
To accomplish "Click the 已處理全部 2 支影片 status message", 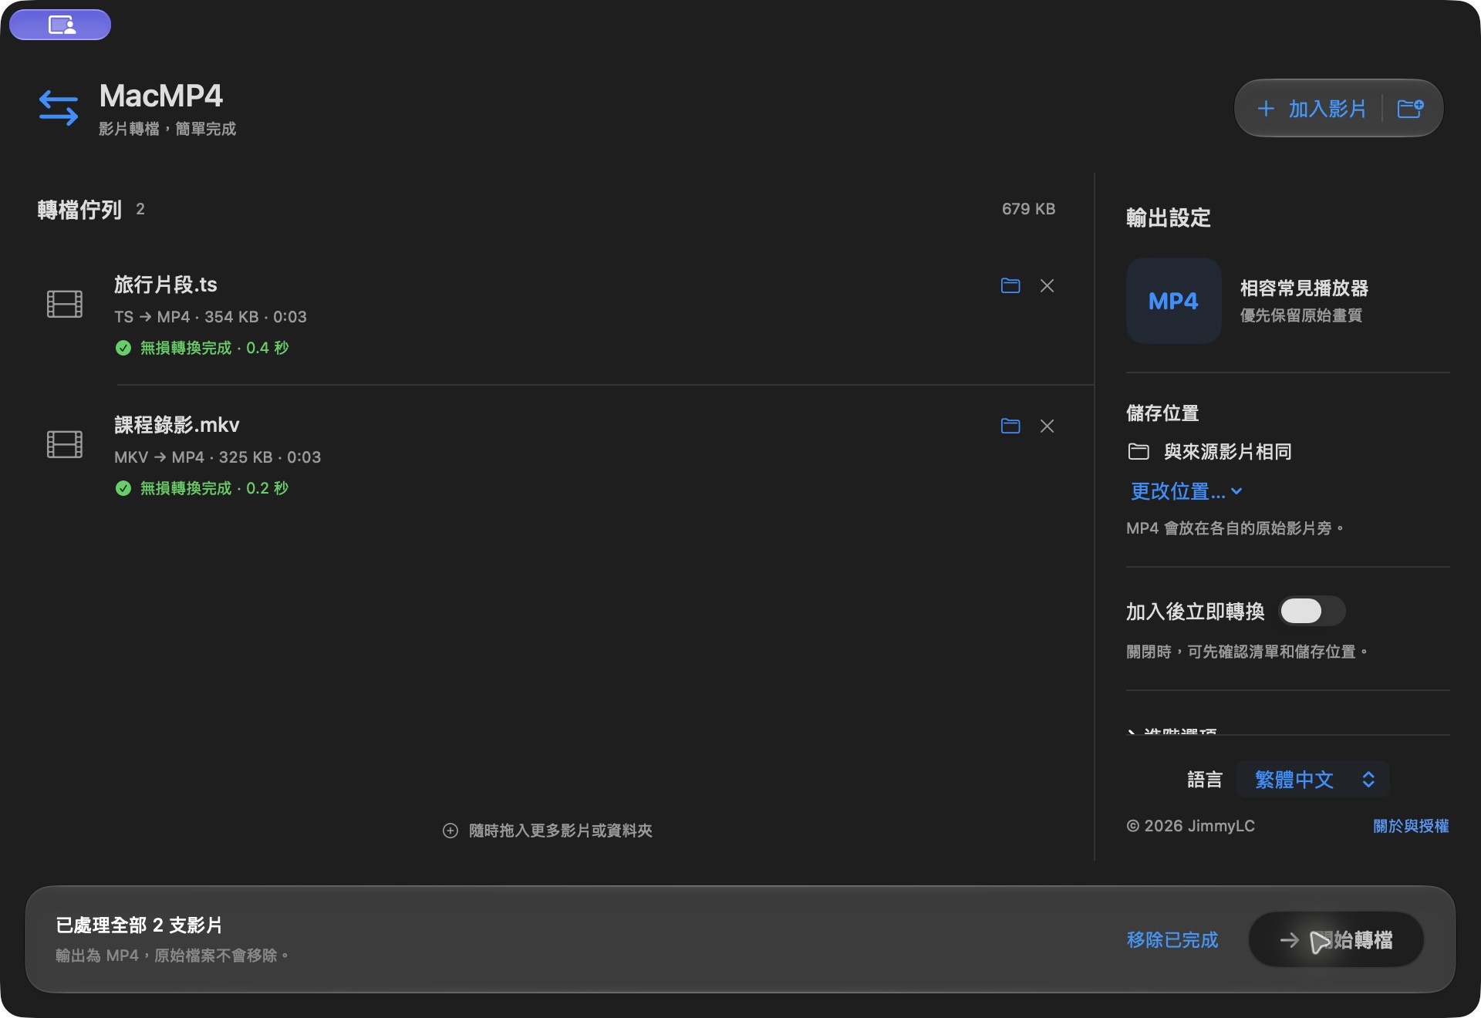I will click(139, 925).
